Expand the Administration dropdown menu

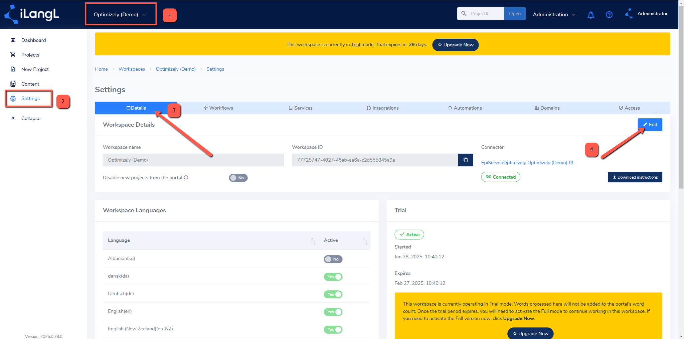[554, 14]
